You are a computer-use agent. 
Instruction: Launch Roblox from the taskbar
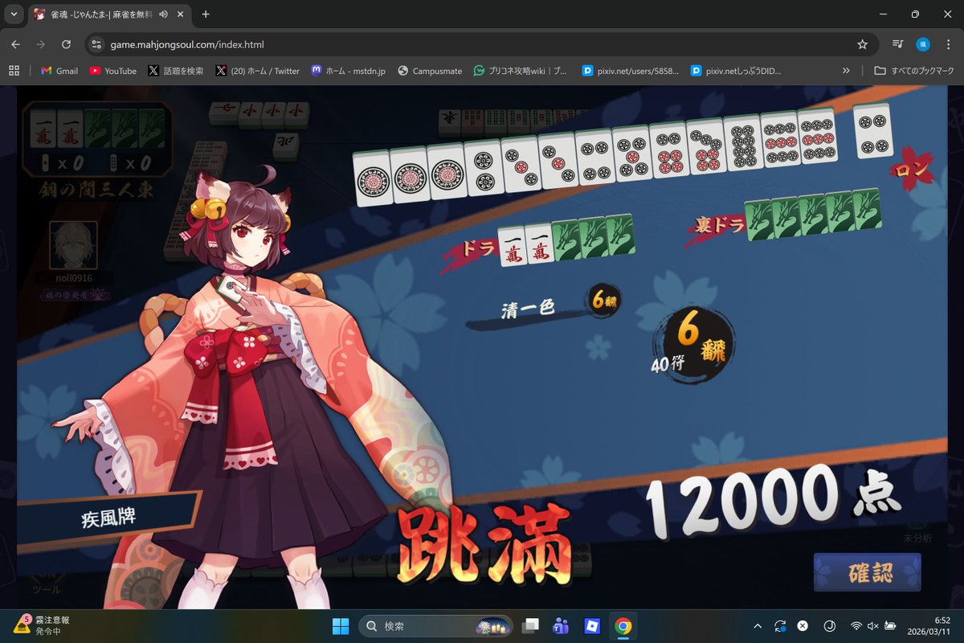coord(592,626)
